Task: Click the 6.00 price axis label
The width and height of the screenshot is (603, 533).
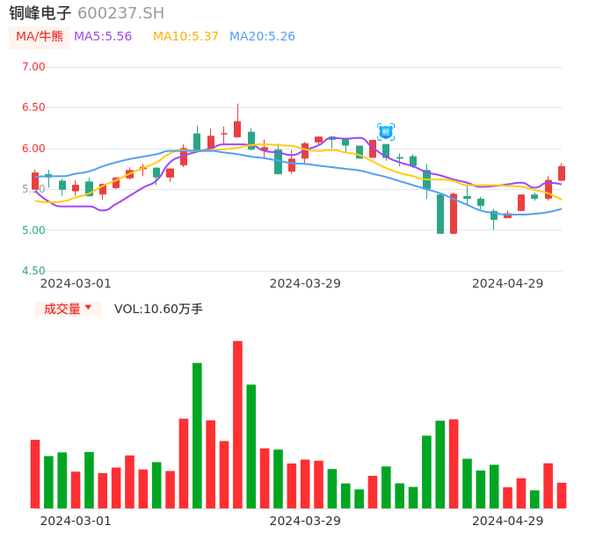Action: click(x=33, y=149)
